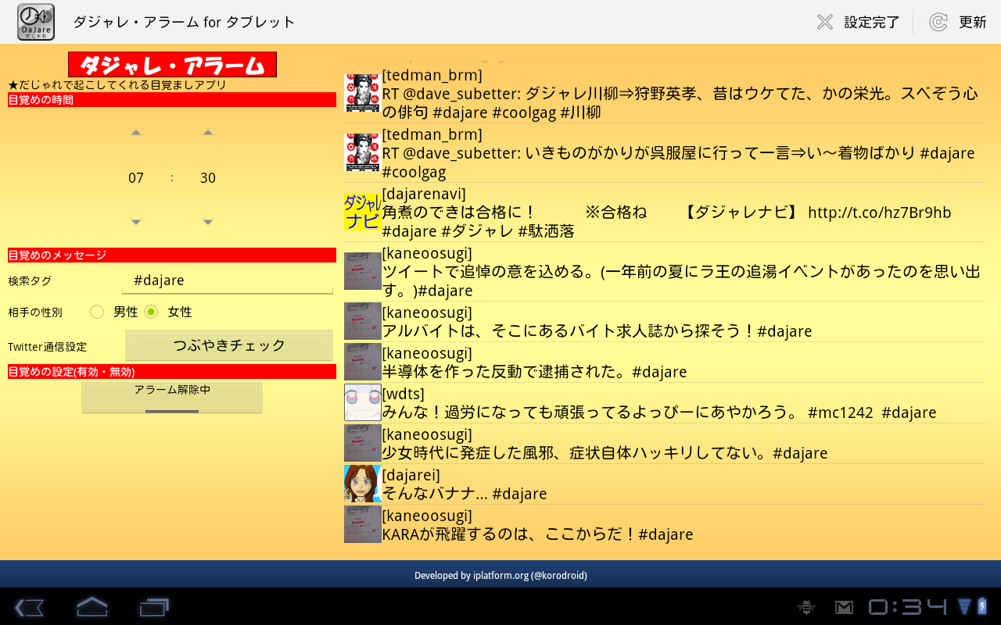
Task: Select the 半導体を作った反動で逮捕 tweet
Action: [534, 372]
